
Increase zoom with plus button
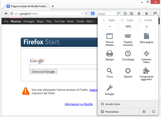pos(147,26)
